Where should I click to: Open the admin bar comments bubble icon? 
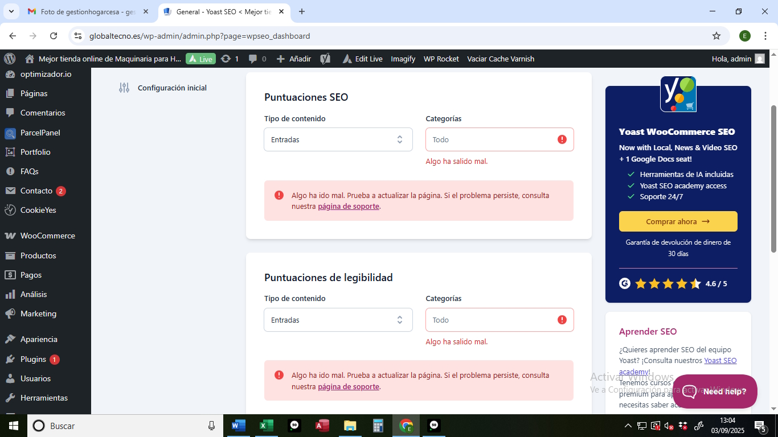(253, 59)
